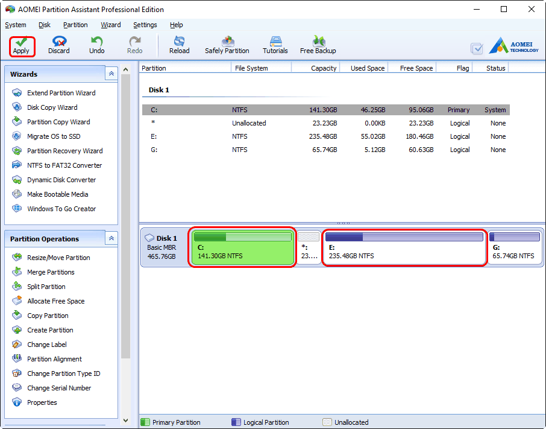Open the Partition menu
Screen dimensions: 546x429
click(75, 25)
